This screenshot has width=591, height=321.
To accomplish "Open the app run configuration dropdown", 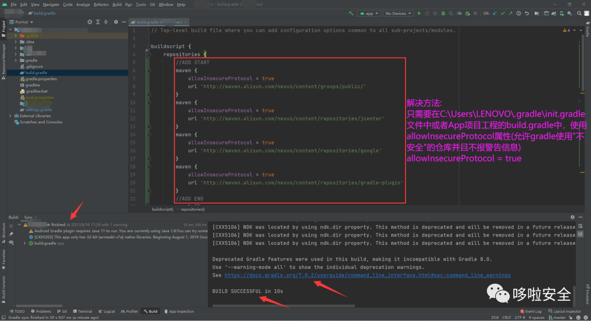I will coord(369,13).
